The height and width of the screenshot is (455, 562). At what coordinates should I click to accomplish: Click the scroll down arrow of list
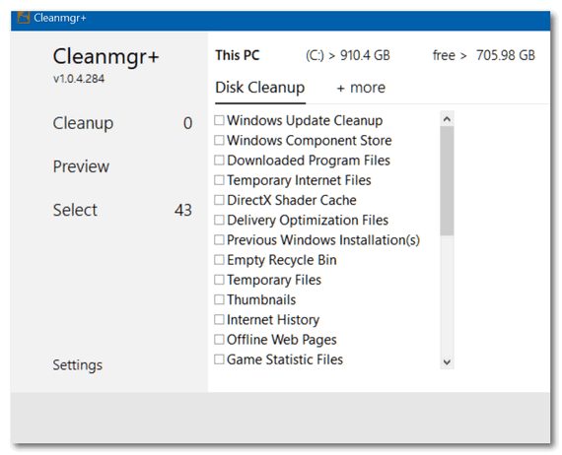[447, 361]
